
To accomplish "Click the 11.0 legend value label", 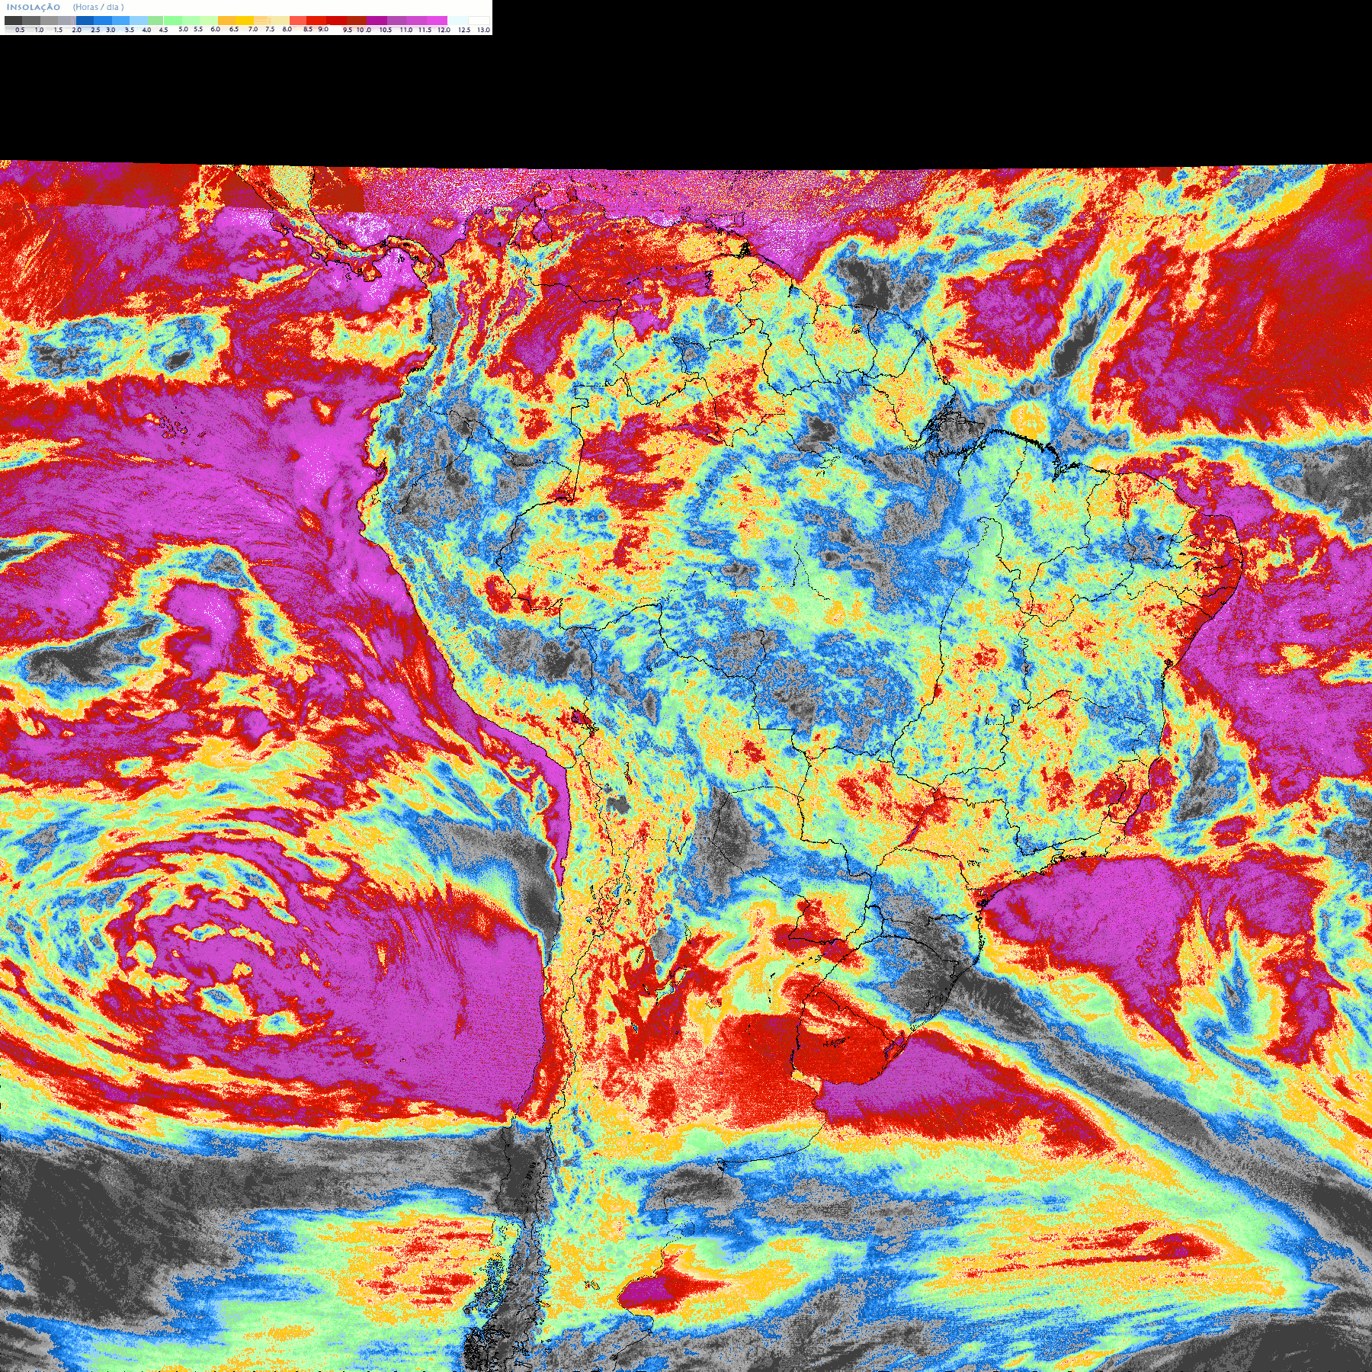I will [x=406, y=30].
